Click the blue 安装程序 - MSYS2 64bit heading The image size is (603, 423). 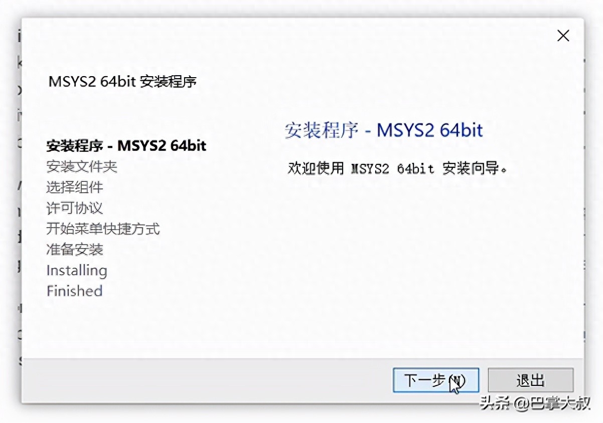point(384,130)
